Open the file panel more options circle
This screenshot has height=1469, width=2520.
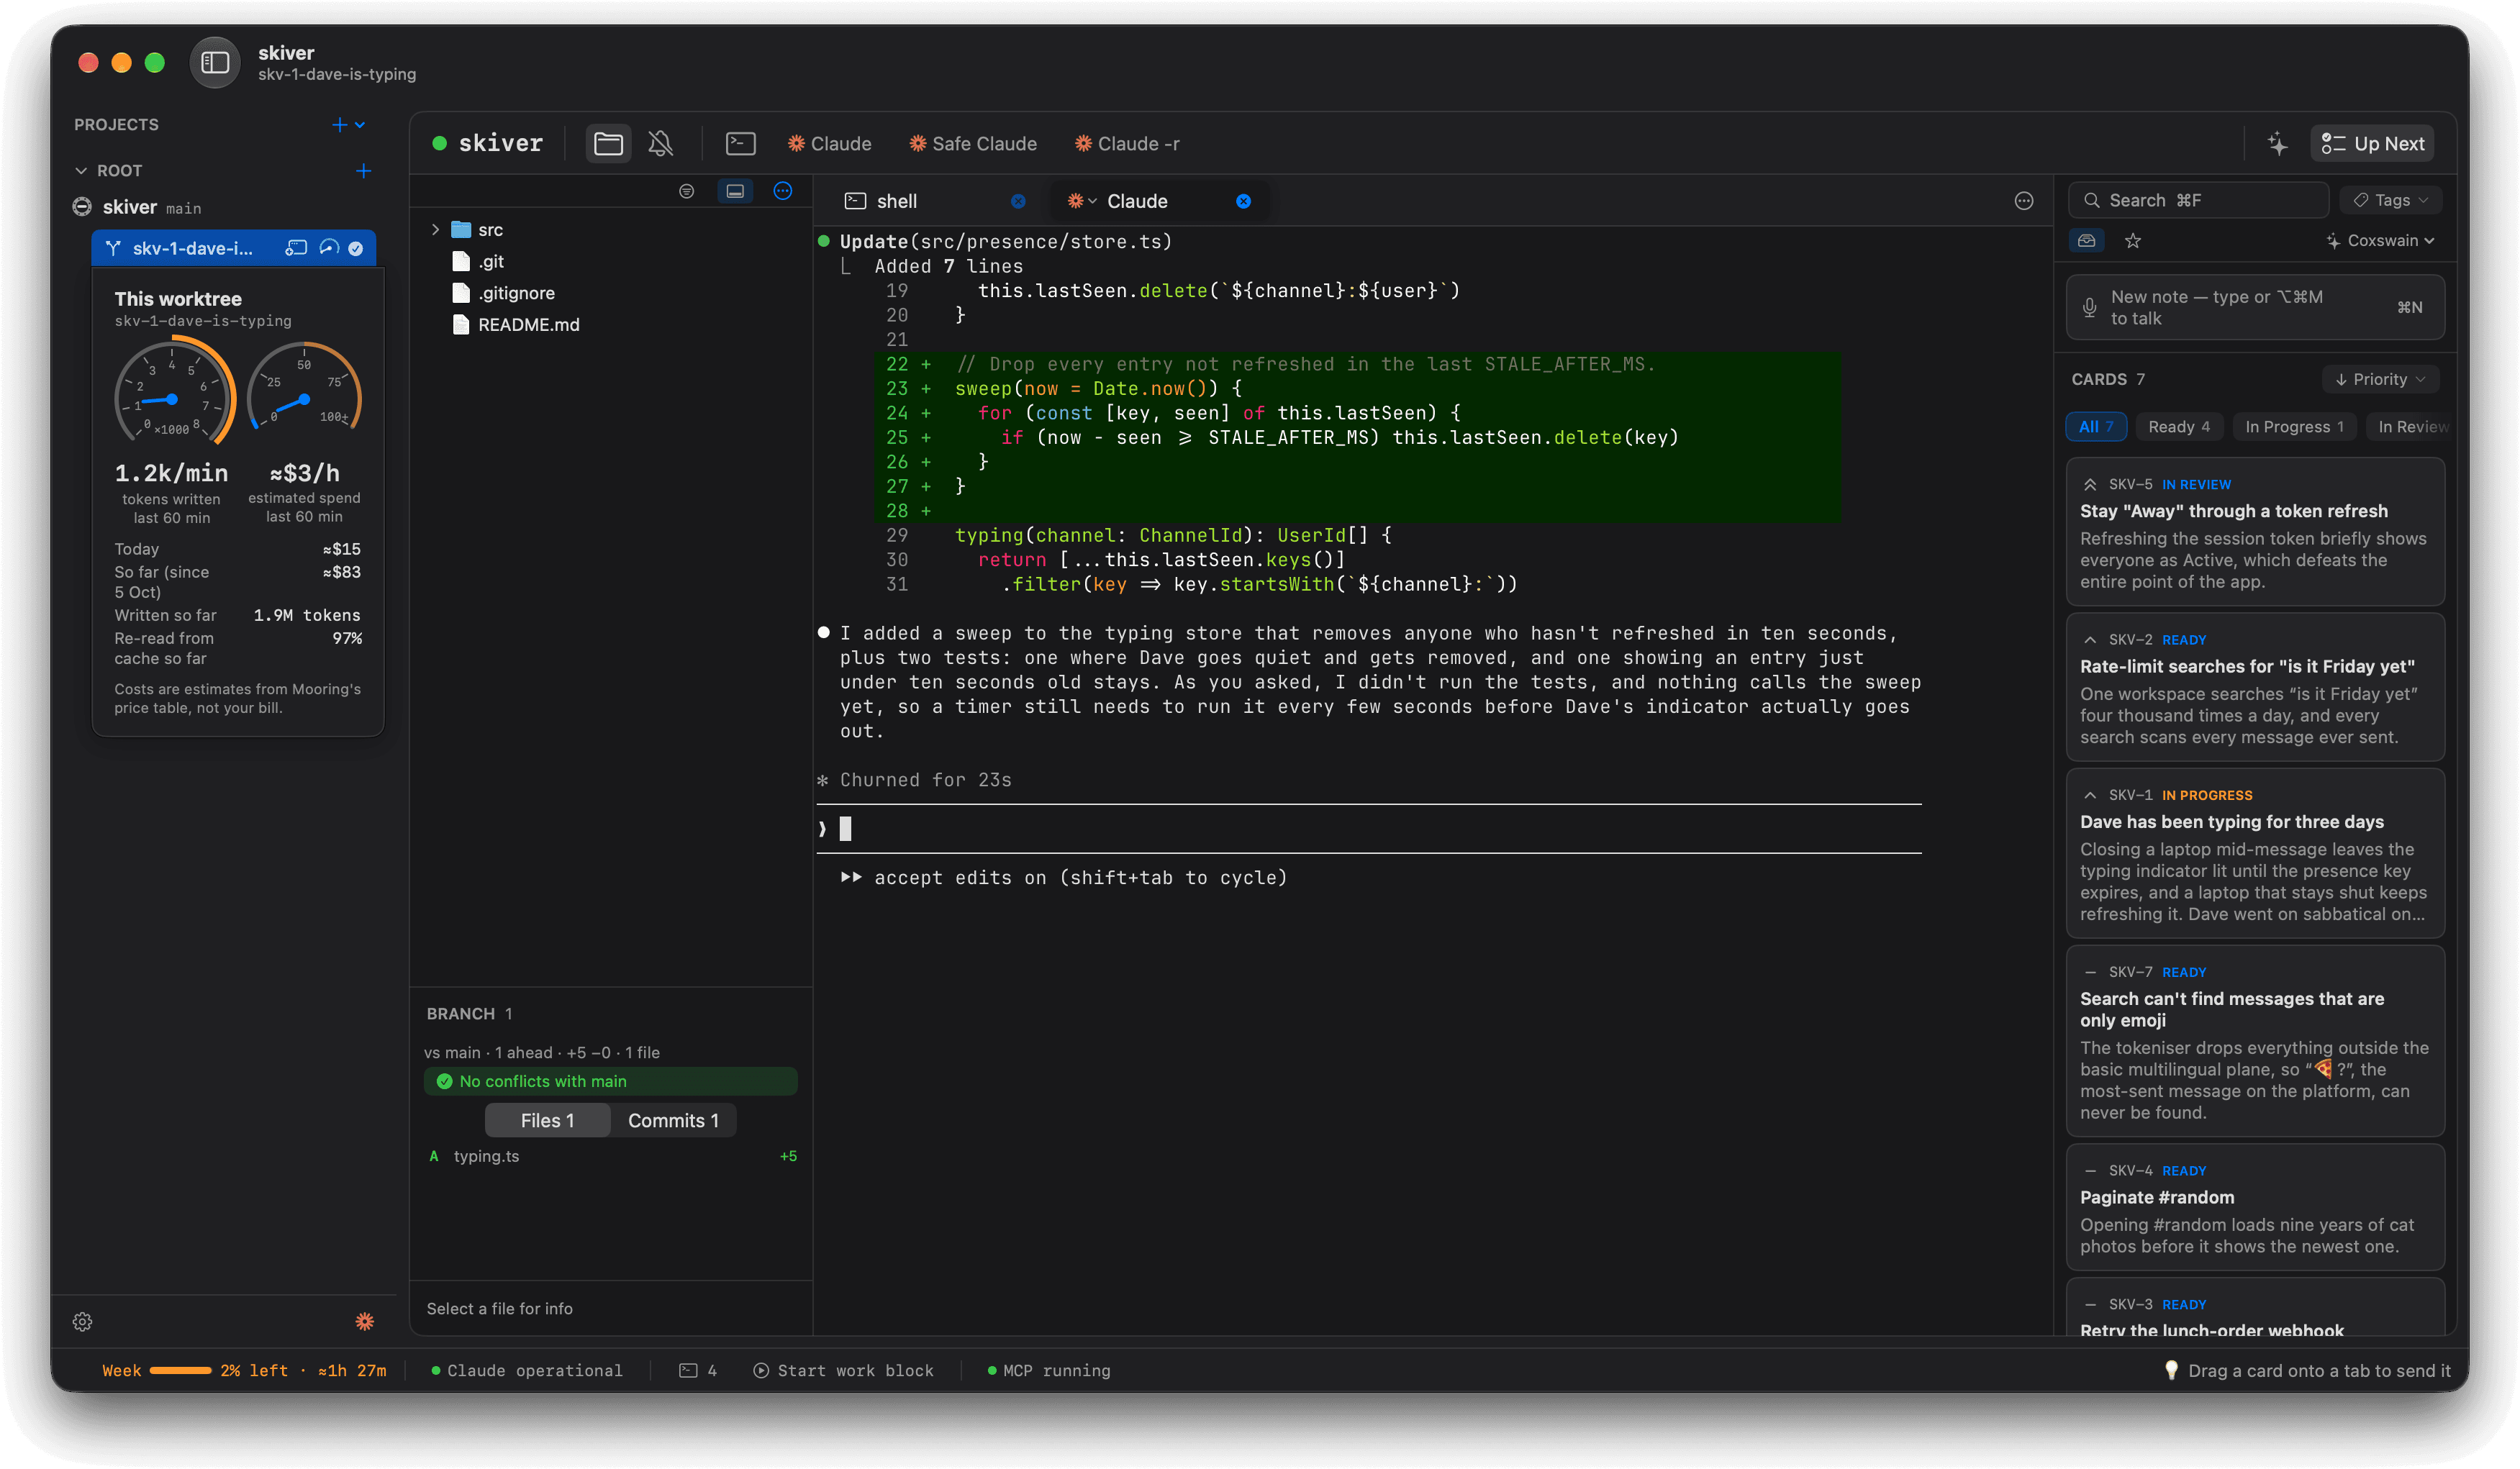coord(783,191)
